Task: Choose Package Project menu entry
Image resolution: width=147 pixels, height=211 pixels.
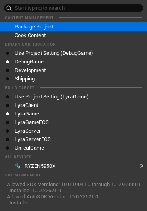Action: click(x=73, y=27)
